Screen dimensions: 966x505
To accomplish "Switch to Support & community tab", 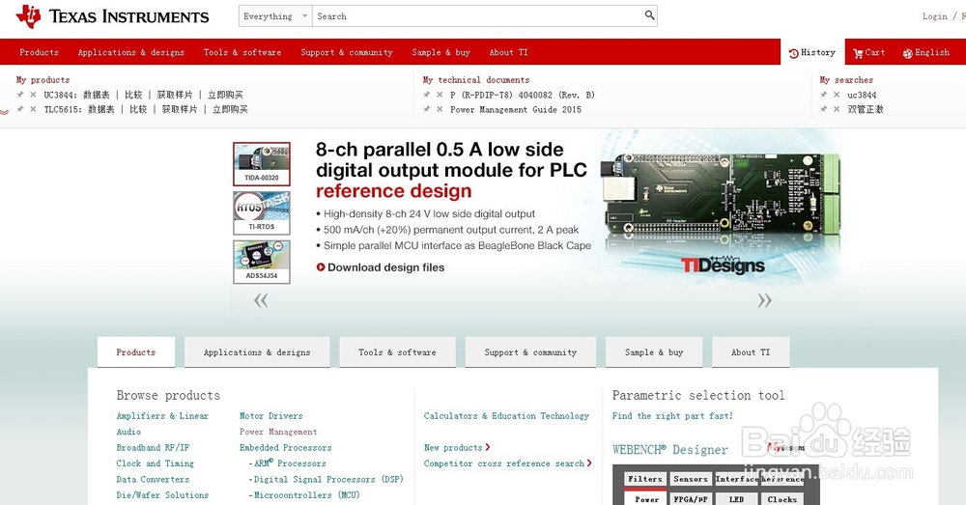I will (530, 352).
